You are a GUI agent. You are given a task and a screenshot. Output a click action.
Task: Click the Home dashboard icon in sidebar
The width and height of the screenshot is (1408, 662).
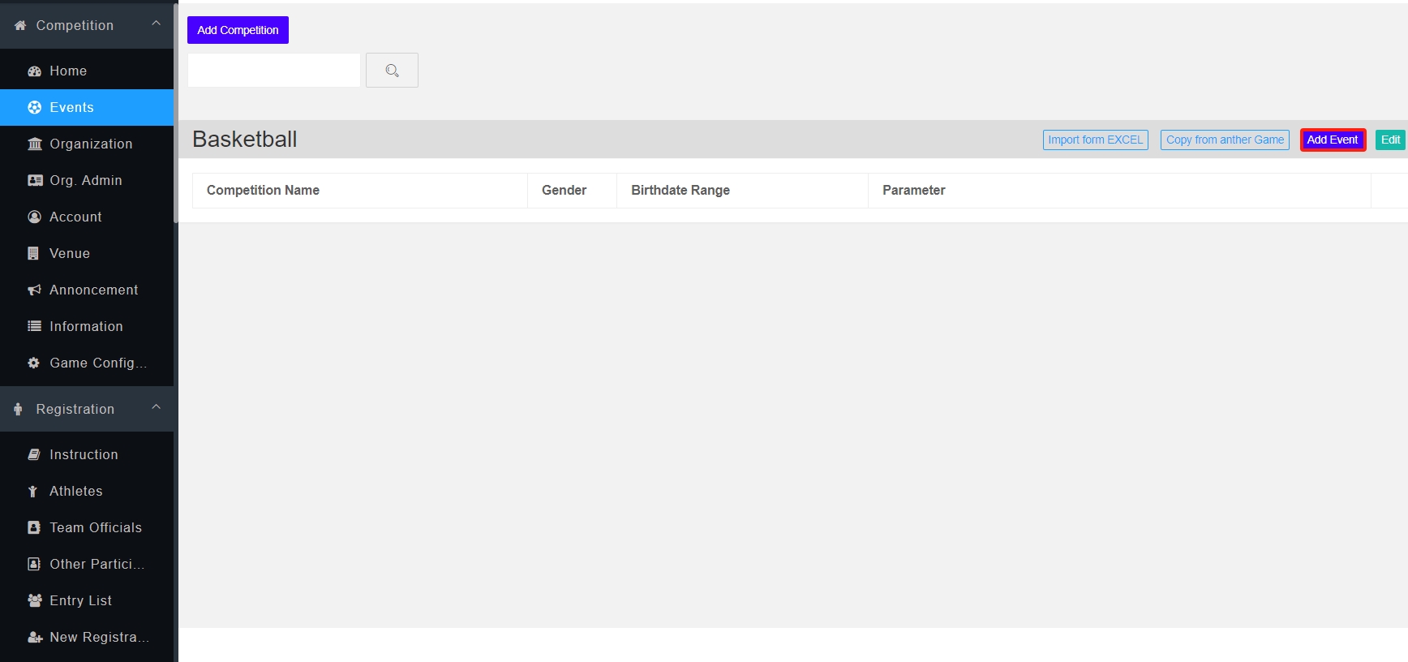click(x=34, y=71)
